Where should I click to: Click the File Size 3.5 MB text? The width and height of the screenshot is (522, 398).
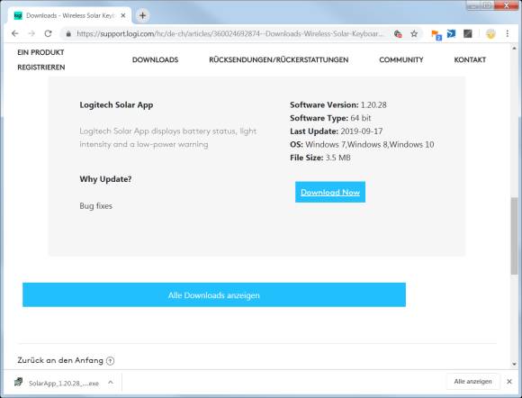[x=320, y=158]
